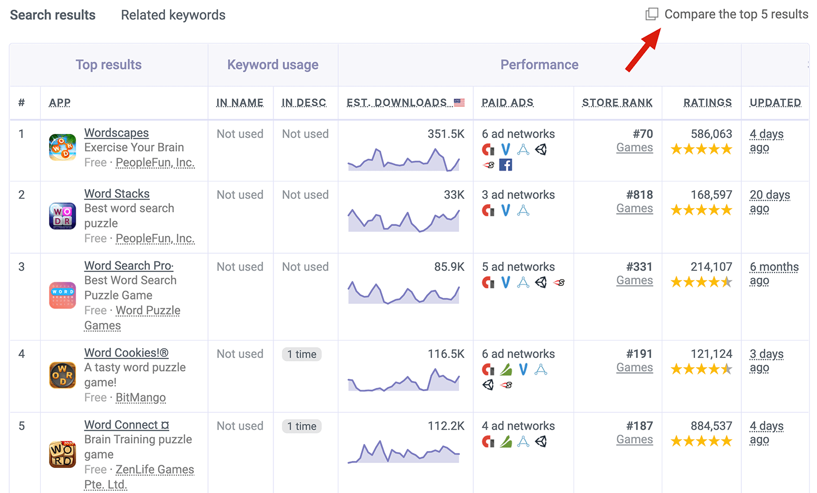The width and height of the screenshot is (817, 493).
Task: Open the Word Cookies app icon
Action: pos(63,375)
